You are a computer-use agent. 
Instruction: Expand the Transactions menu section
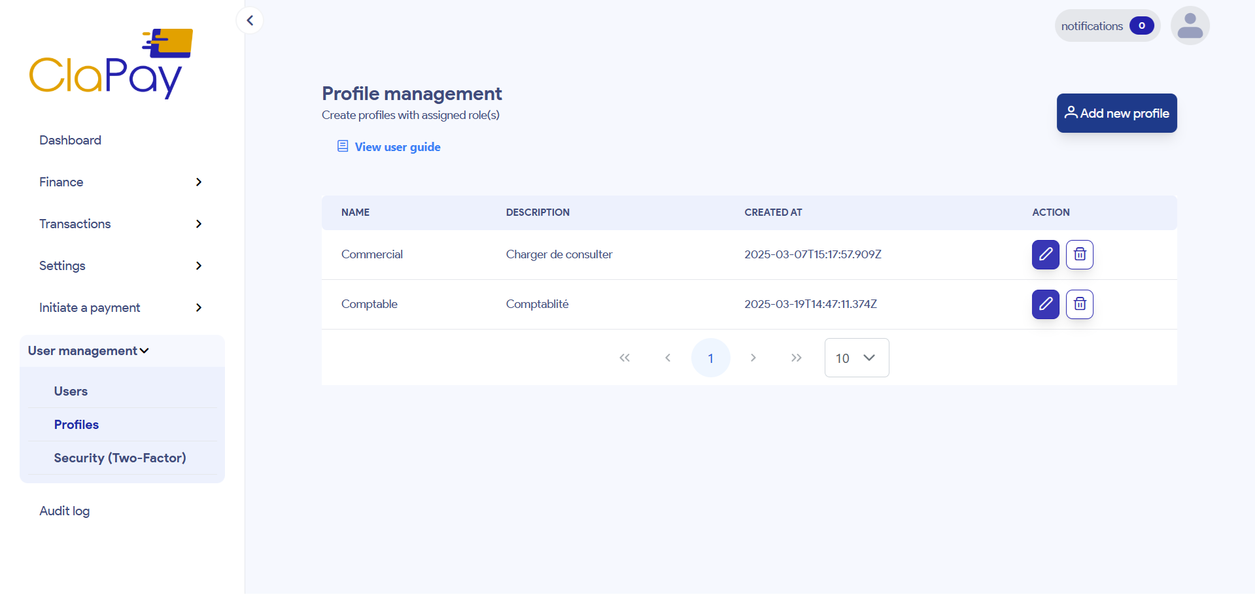point(121,224)
